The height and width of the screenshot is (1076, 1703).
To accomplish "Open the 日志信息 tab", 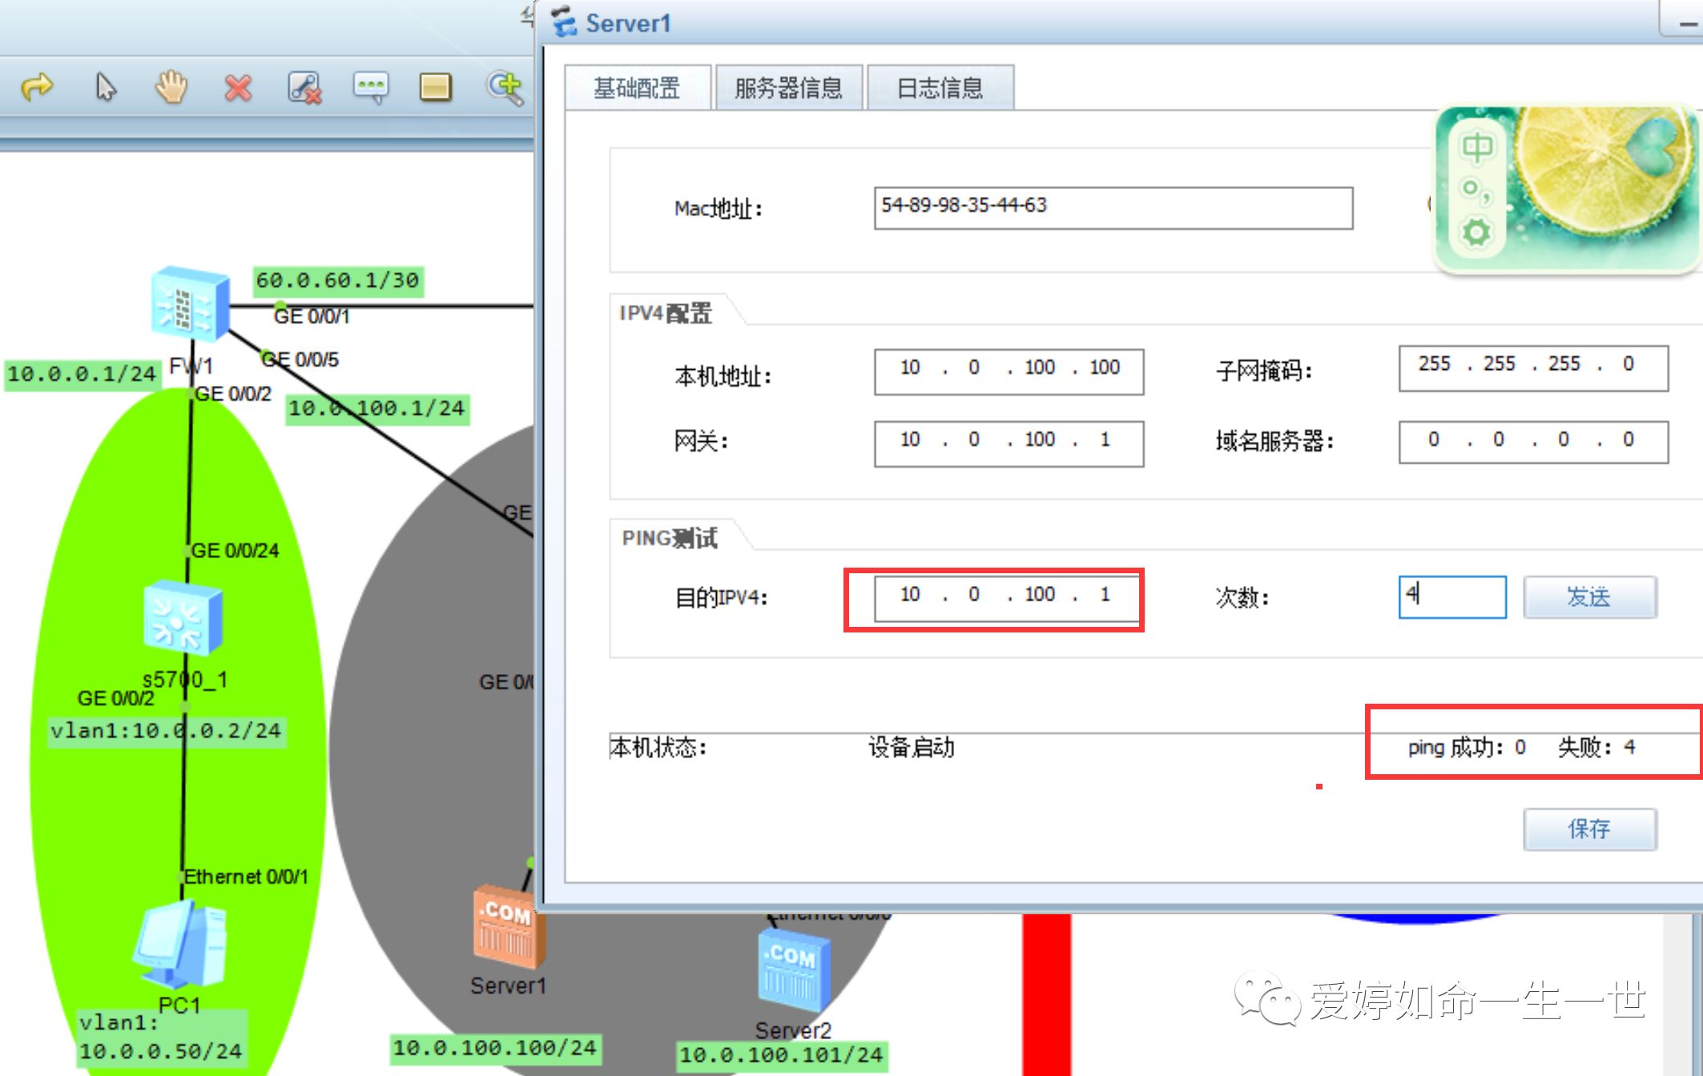I will (x=940, y=88).
